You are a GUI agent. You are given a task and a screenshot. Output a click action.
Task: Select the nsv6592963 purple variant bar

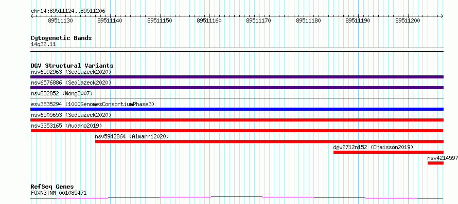237,77
